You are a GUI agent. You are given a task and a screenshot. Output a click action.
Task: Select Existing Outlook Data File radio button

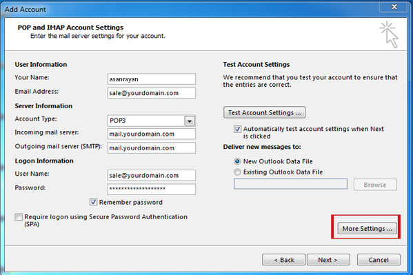pos(237,172)
